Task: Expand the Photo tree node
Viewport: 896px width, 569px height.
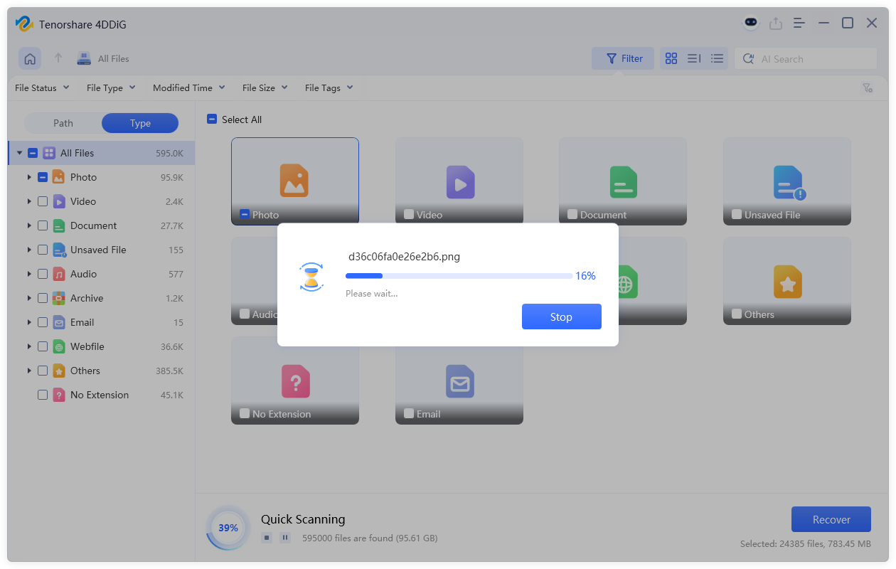Action: point(29,177)
